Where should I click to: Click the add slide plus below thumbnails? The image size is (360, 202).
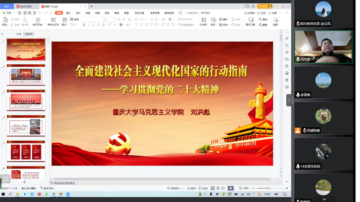24,182
